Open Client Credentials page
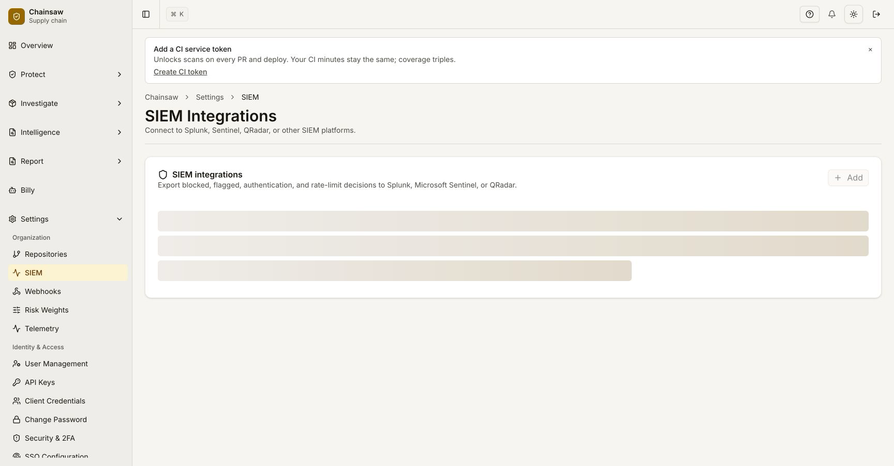The width and height of the screenshot is (894, 466). click(68, 401)
